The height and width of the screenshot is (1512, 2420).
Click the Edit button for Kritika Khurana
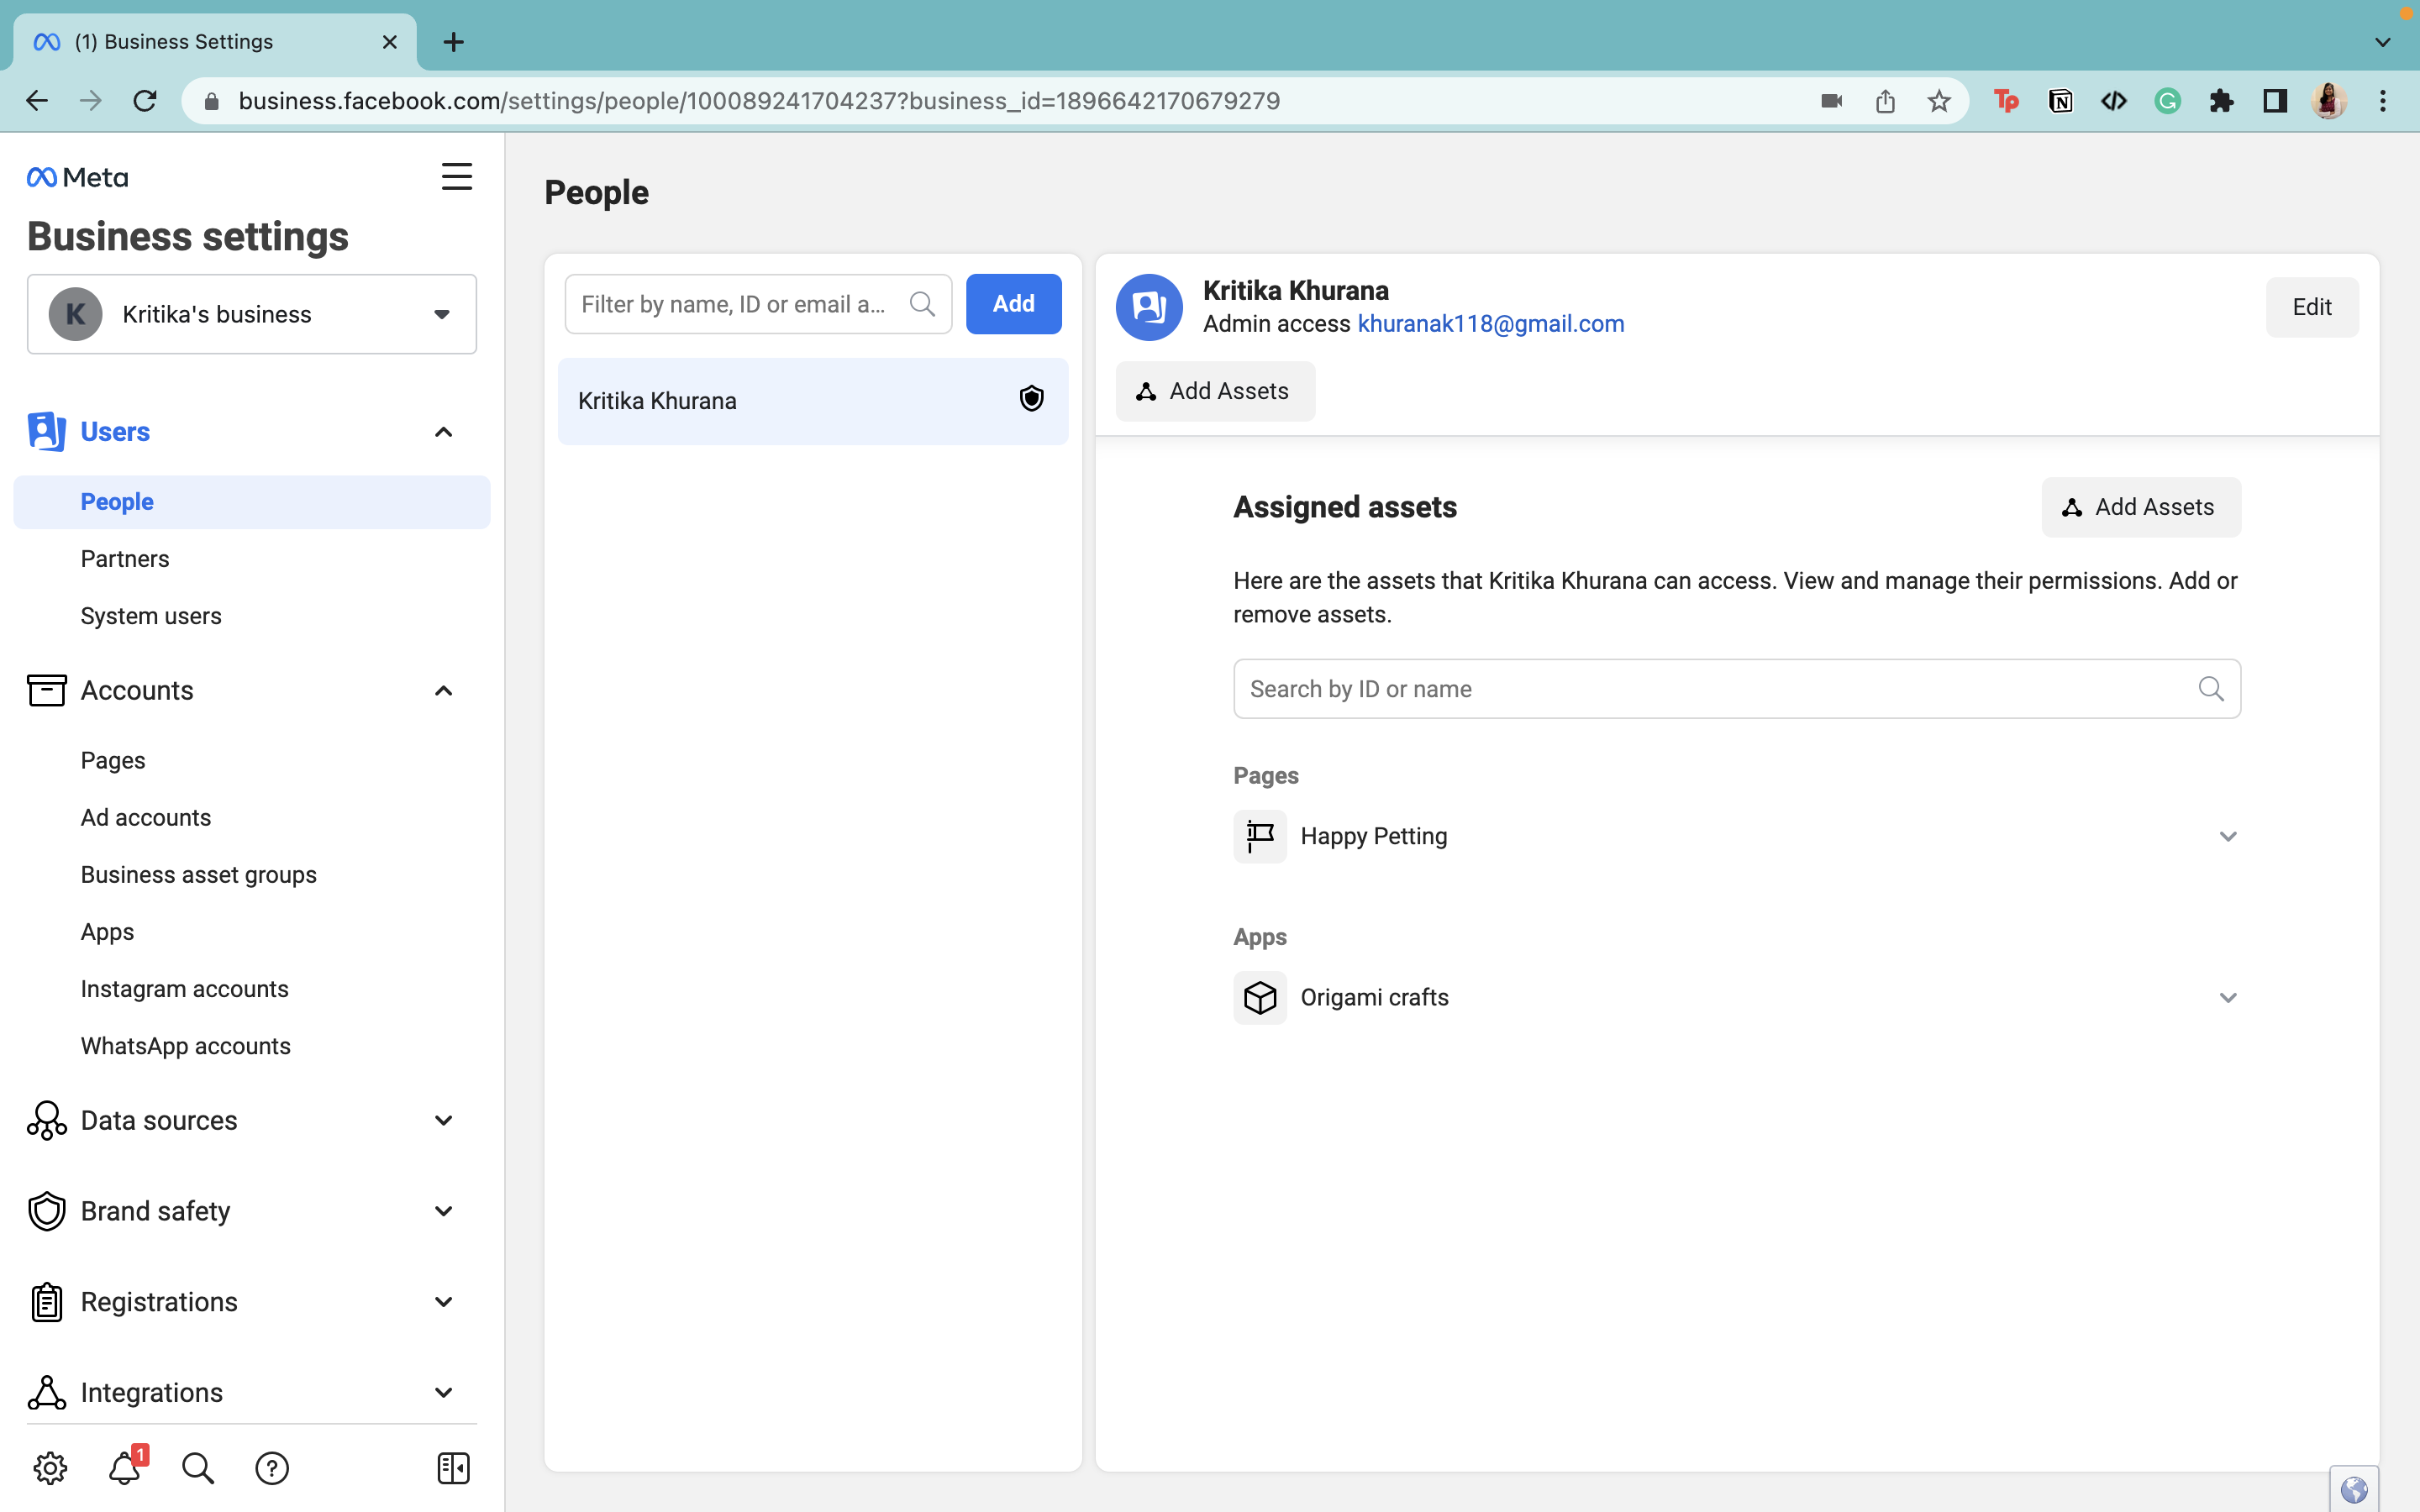pyautogui.click(x=2312, y=307)
